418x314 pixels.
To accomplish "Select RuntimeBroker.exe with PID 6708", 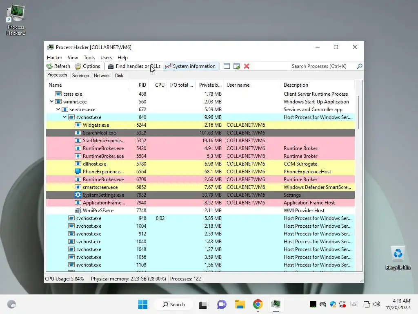I will point(200,179).
